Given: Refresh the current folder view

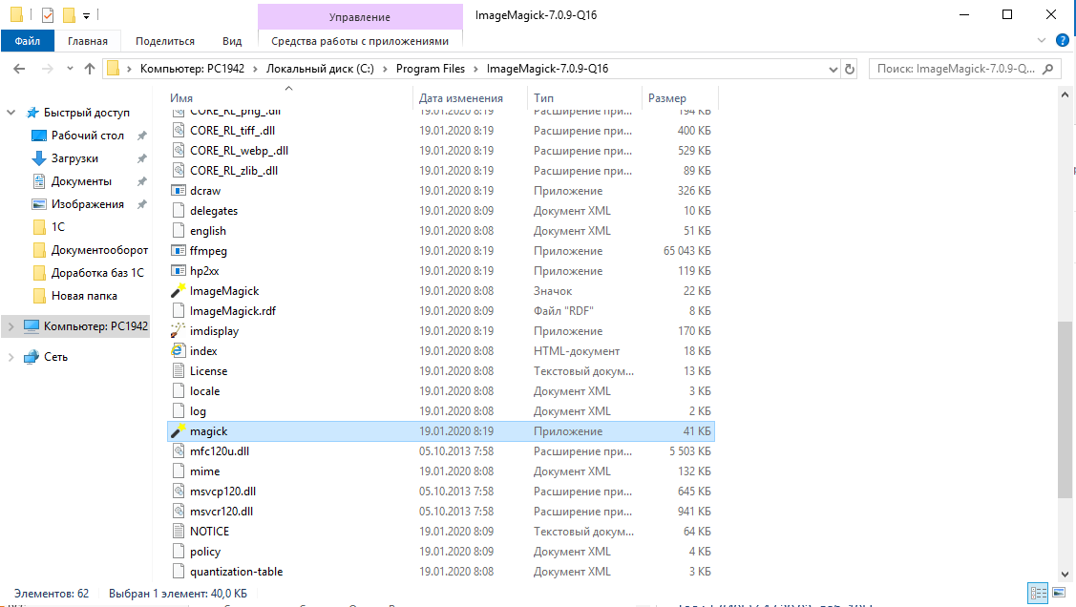Looking at the screenshot, I should (x=850, y=69).
